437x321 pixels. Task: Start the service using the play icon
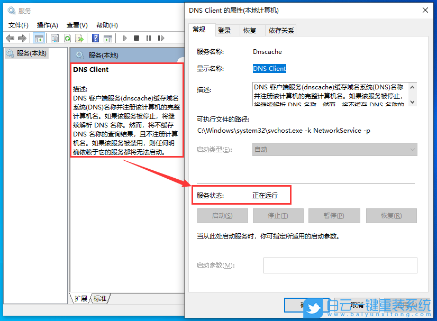pyautogui.click(x=124, y=38)
